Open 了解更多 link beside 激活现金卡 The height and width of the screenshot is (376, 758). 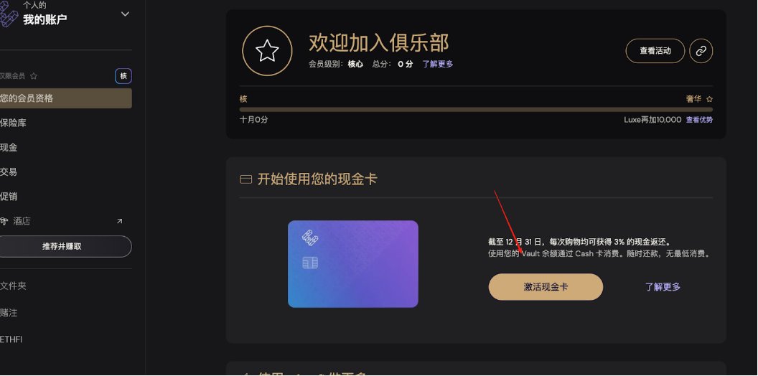[663, 287]
